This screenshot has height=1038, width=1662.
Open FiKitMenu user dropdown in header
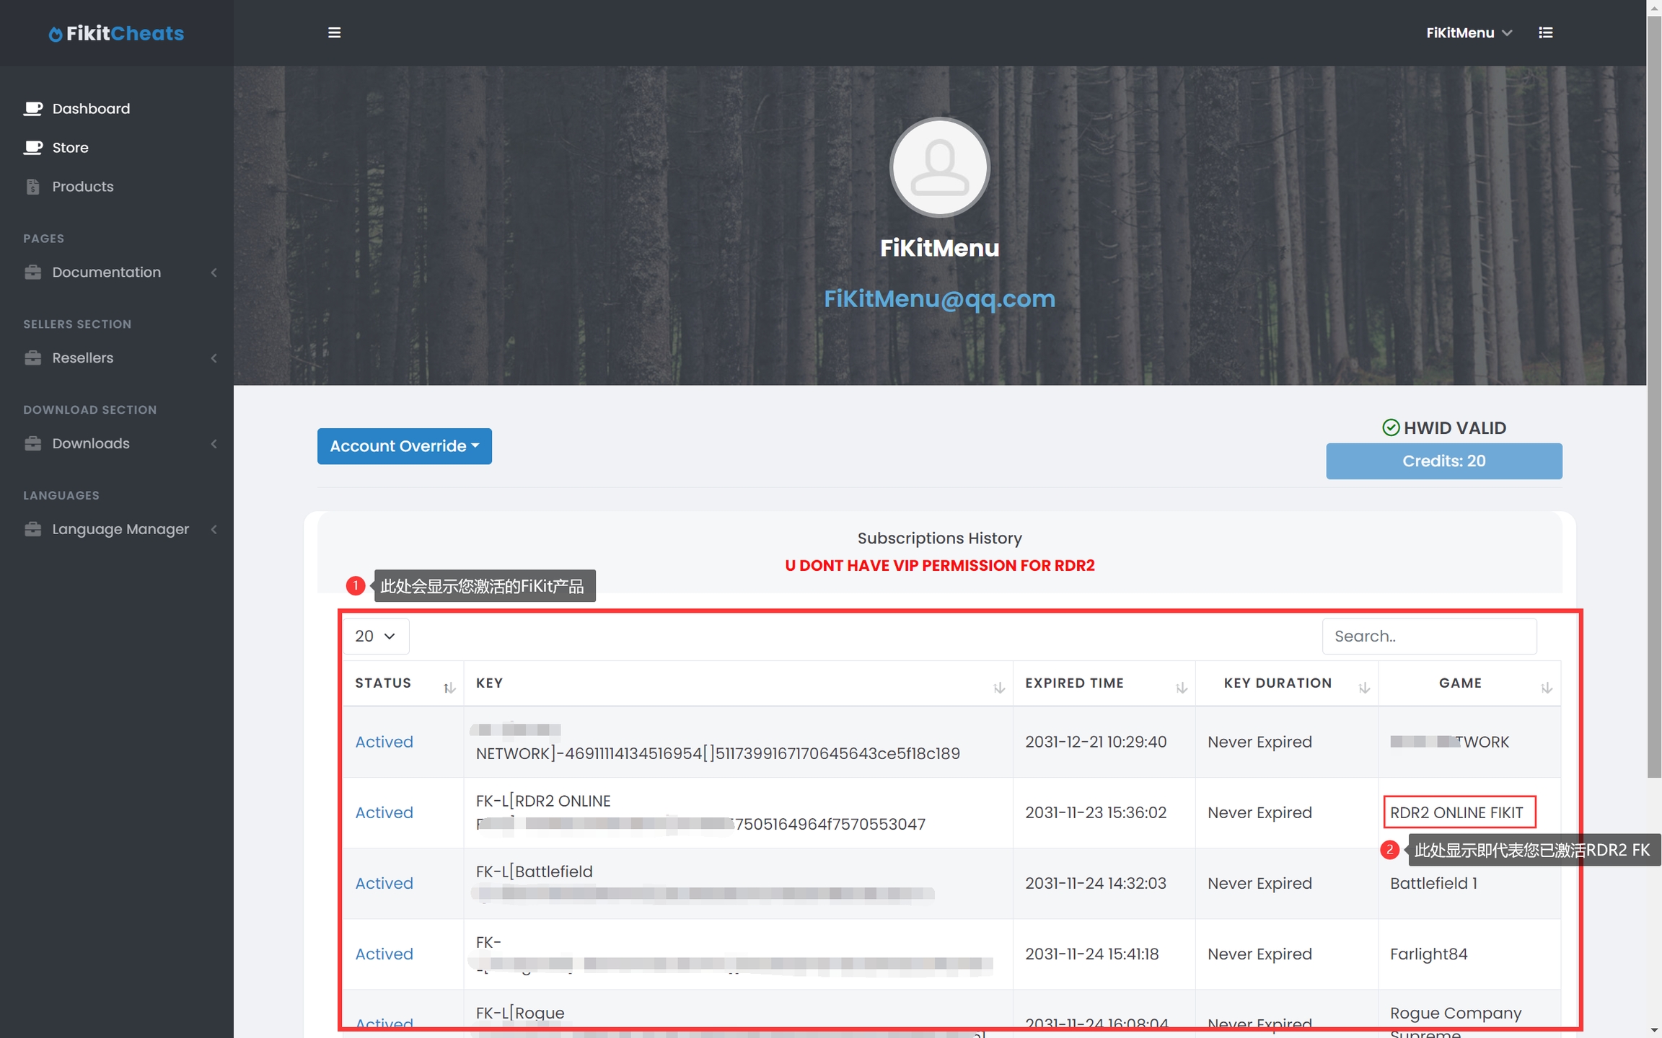(1469, 32)
